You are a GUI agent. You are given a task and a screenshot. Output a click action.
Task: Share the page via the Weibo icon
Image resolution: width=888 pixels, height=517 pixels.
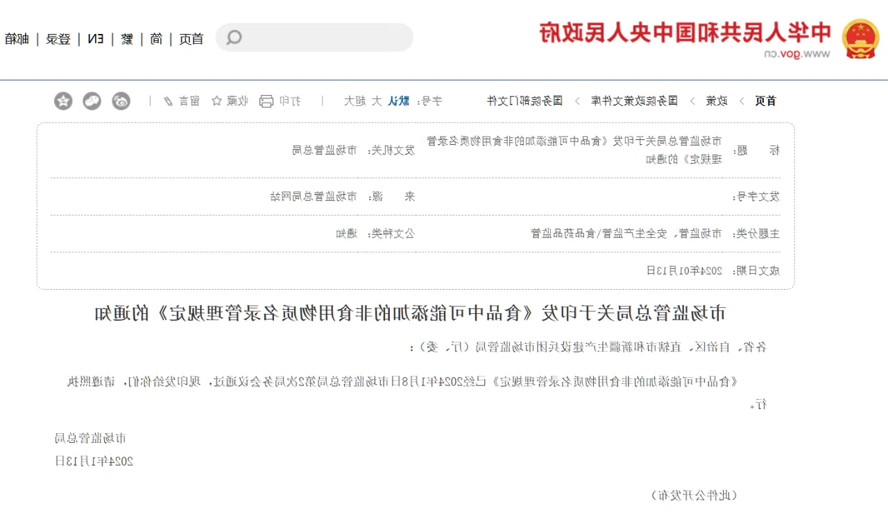click(x=121, y=101)
